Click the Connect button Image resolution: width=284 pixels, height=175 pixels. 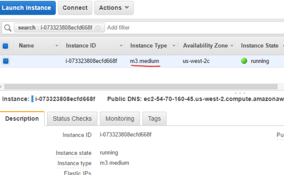(x=75, y=8)
